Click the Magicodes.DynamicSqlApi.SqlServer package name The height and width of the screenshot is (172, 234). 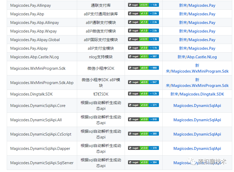42,163
